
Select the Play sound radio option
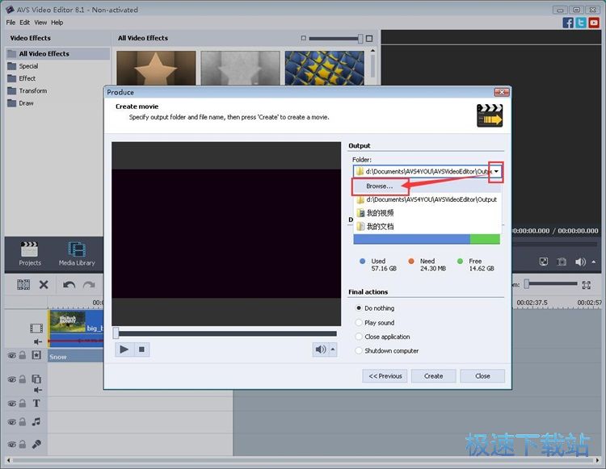point(358,322)
